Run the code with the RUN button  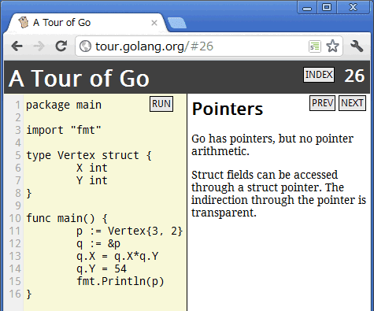pos(161,104)
